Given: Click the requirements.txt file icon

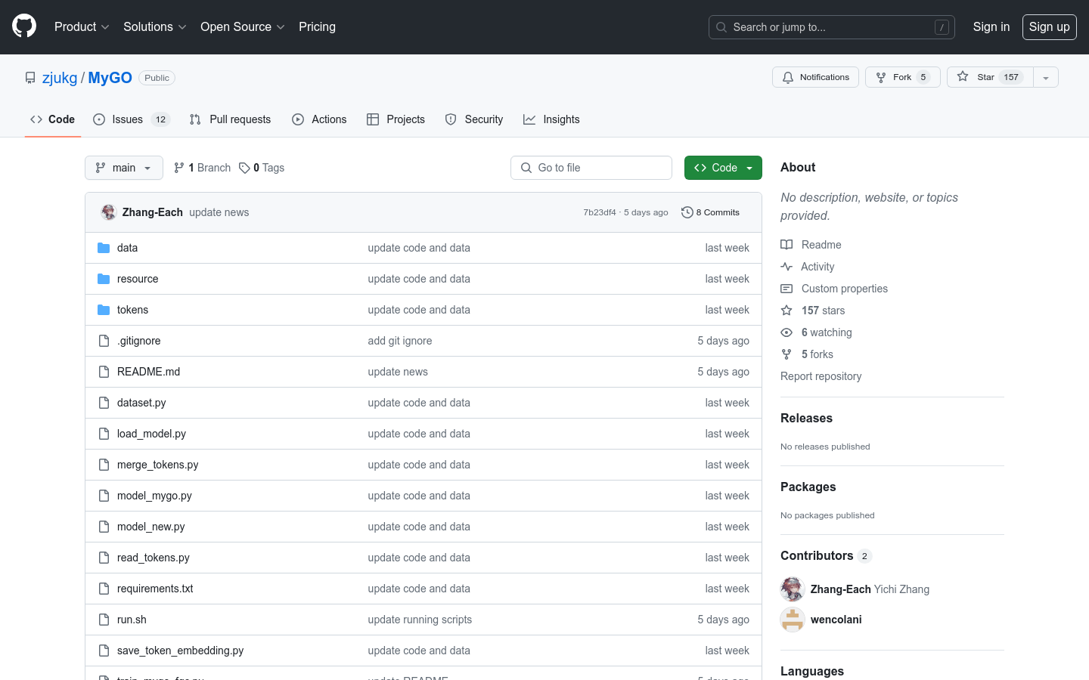Looking at the screenshot, I should [x=104, y=589].
